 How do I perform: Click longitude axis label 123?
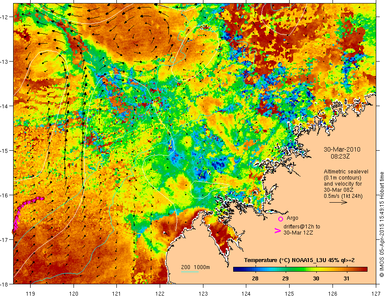[x=203, y=294]
